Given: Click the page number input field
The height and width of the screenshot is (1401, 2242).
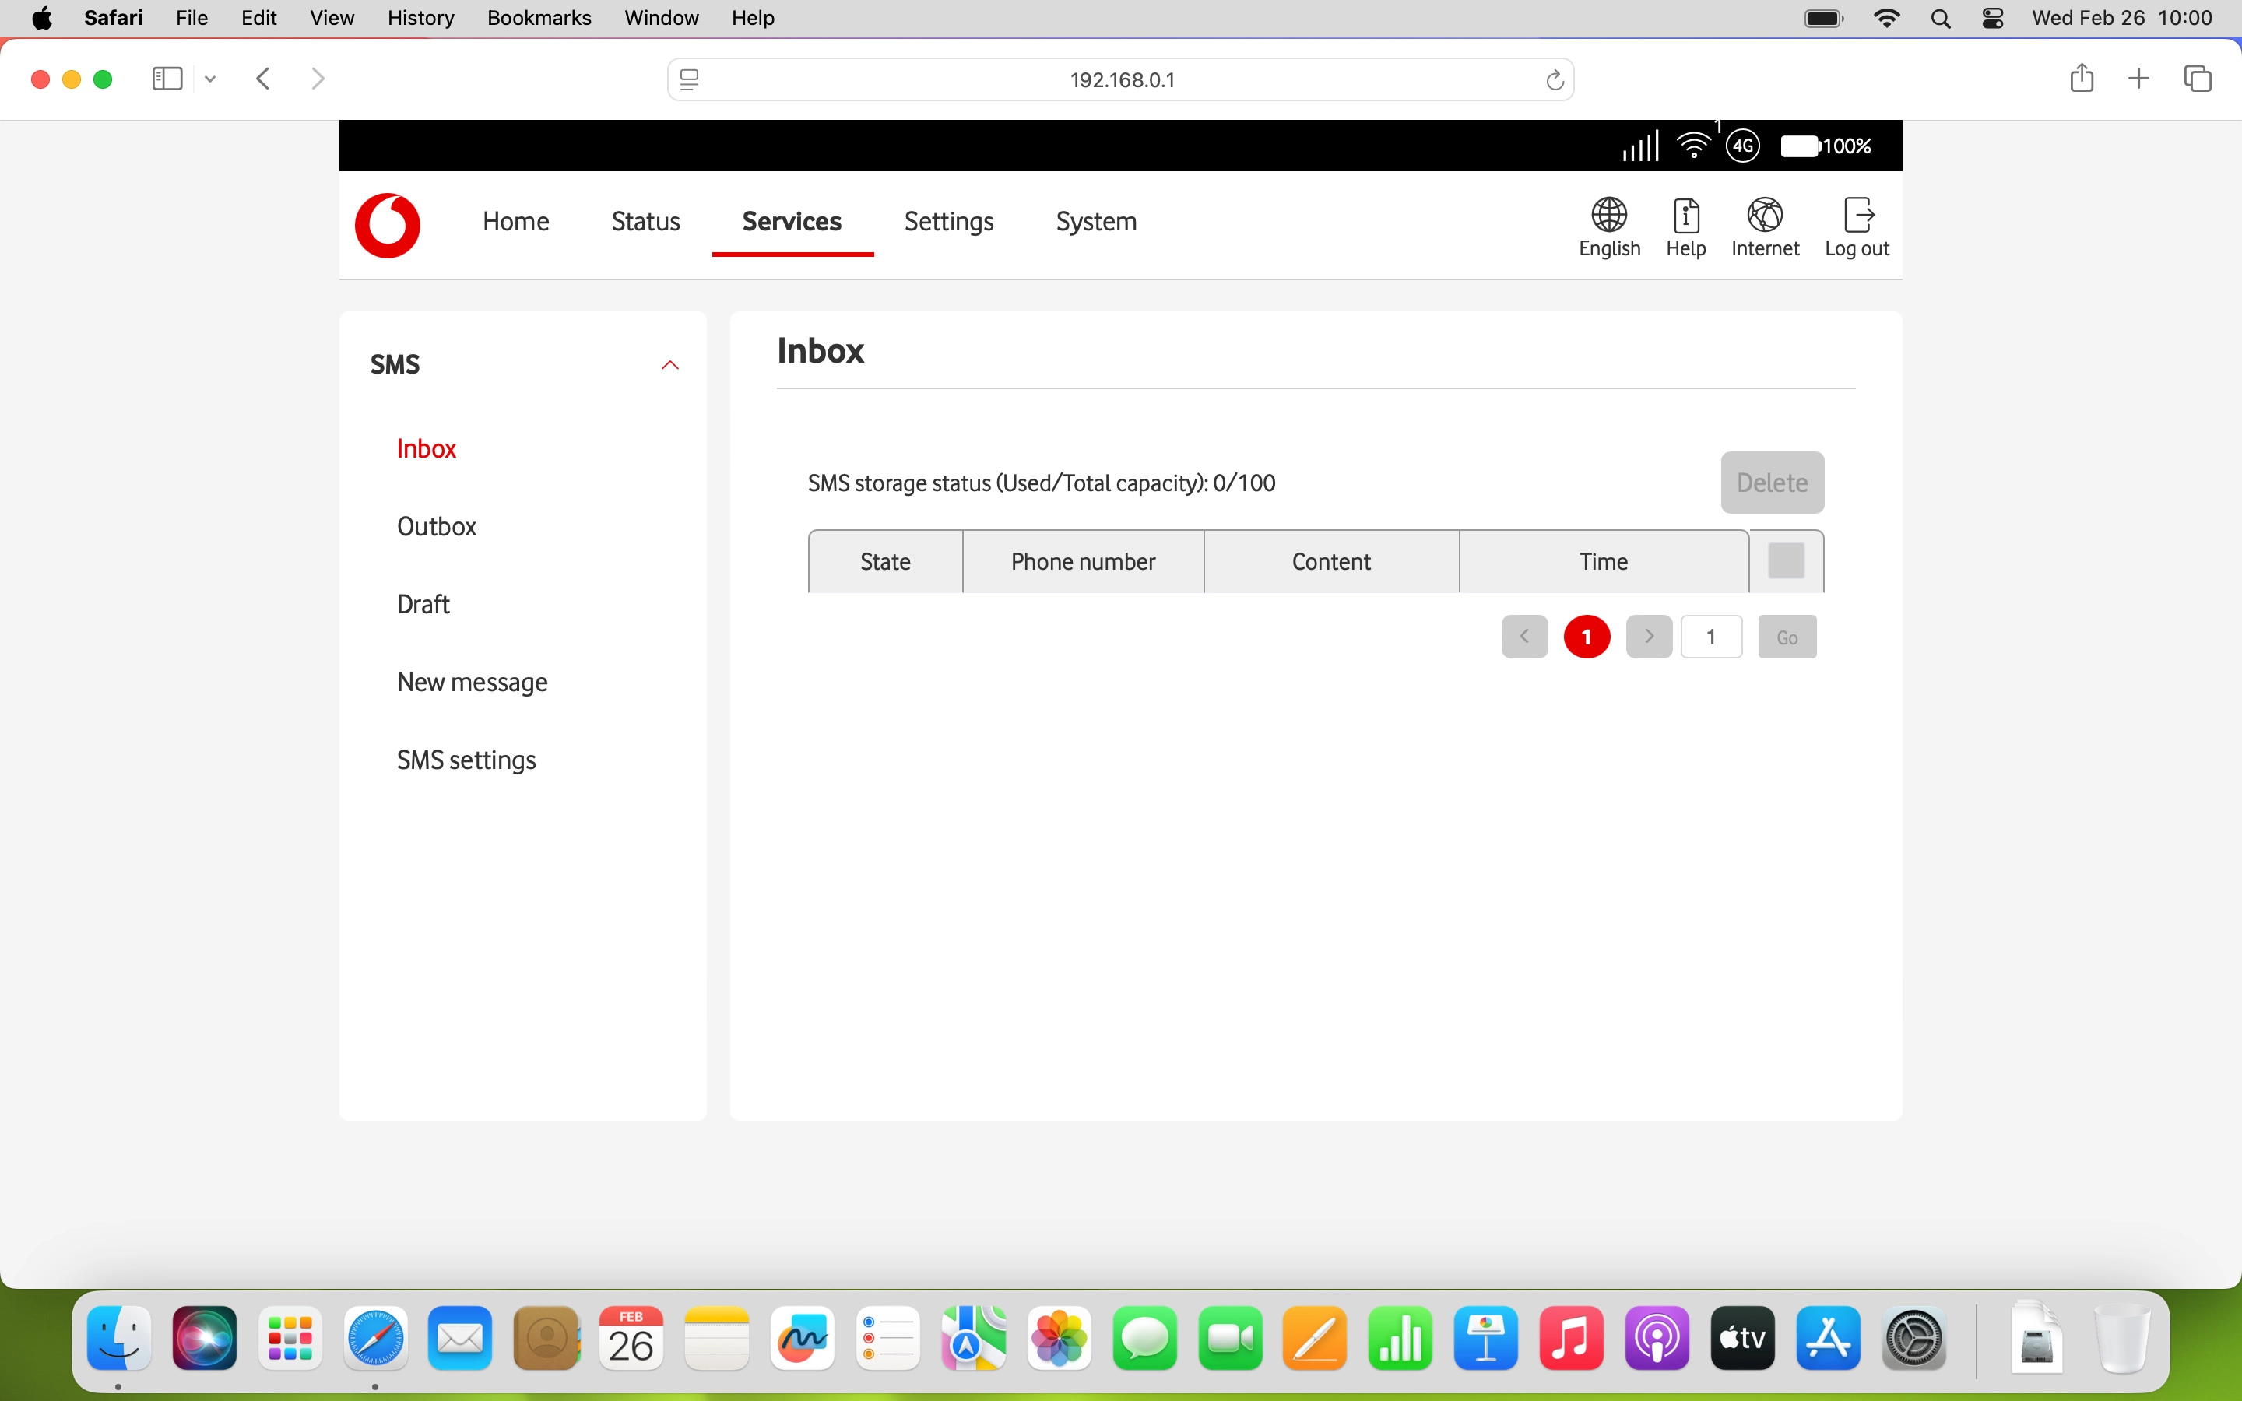Looking at the screenshot, I should 1710,637.
